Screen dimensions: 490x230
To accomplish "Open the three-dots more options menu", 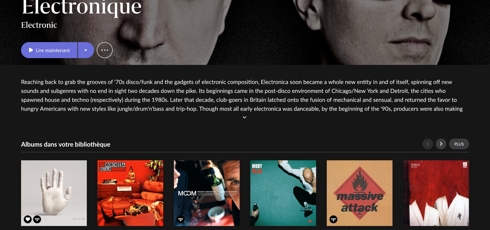I will pyautogui.click(x=105, y=50).
